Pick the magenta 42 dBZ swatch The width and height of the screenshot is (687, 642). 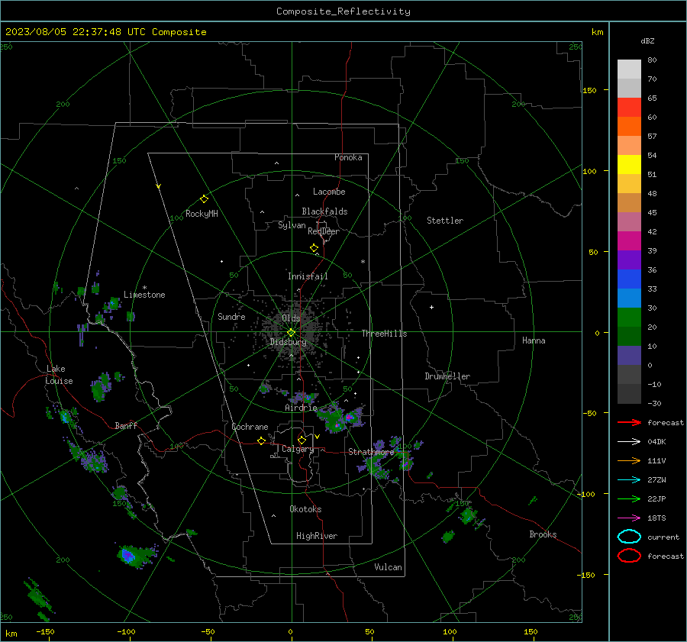pyautogui.click(x=629, y=241)
